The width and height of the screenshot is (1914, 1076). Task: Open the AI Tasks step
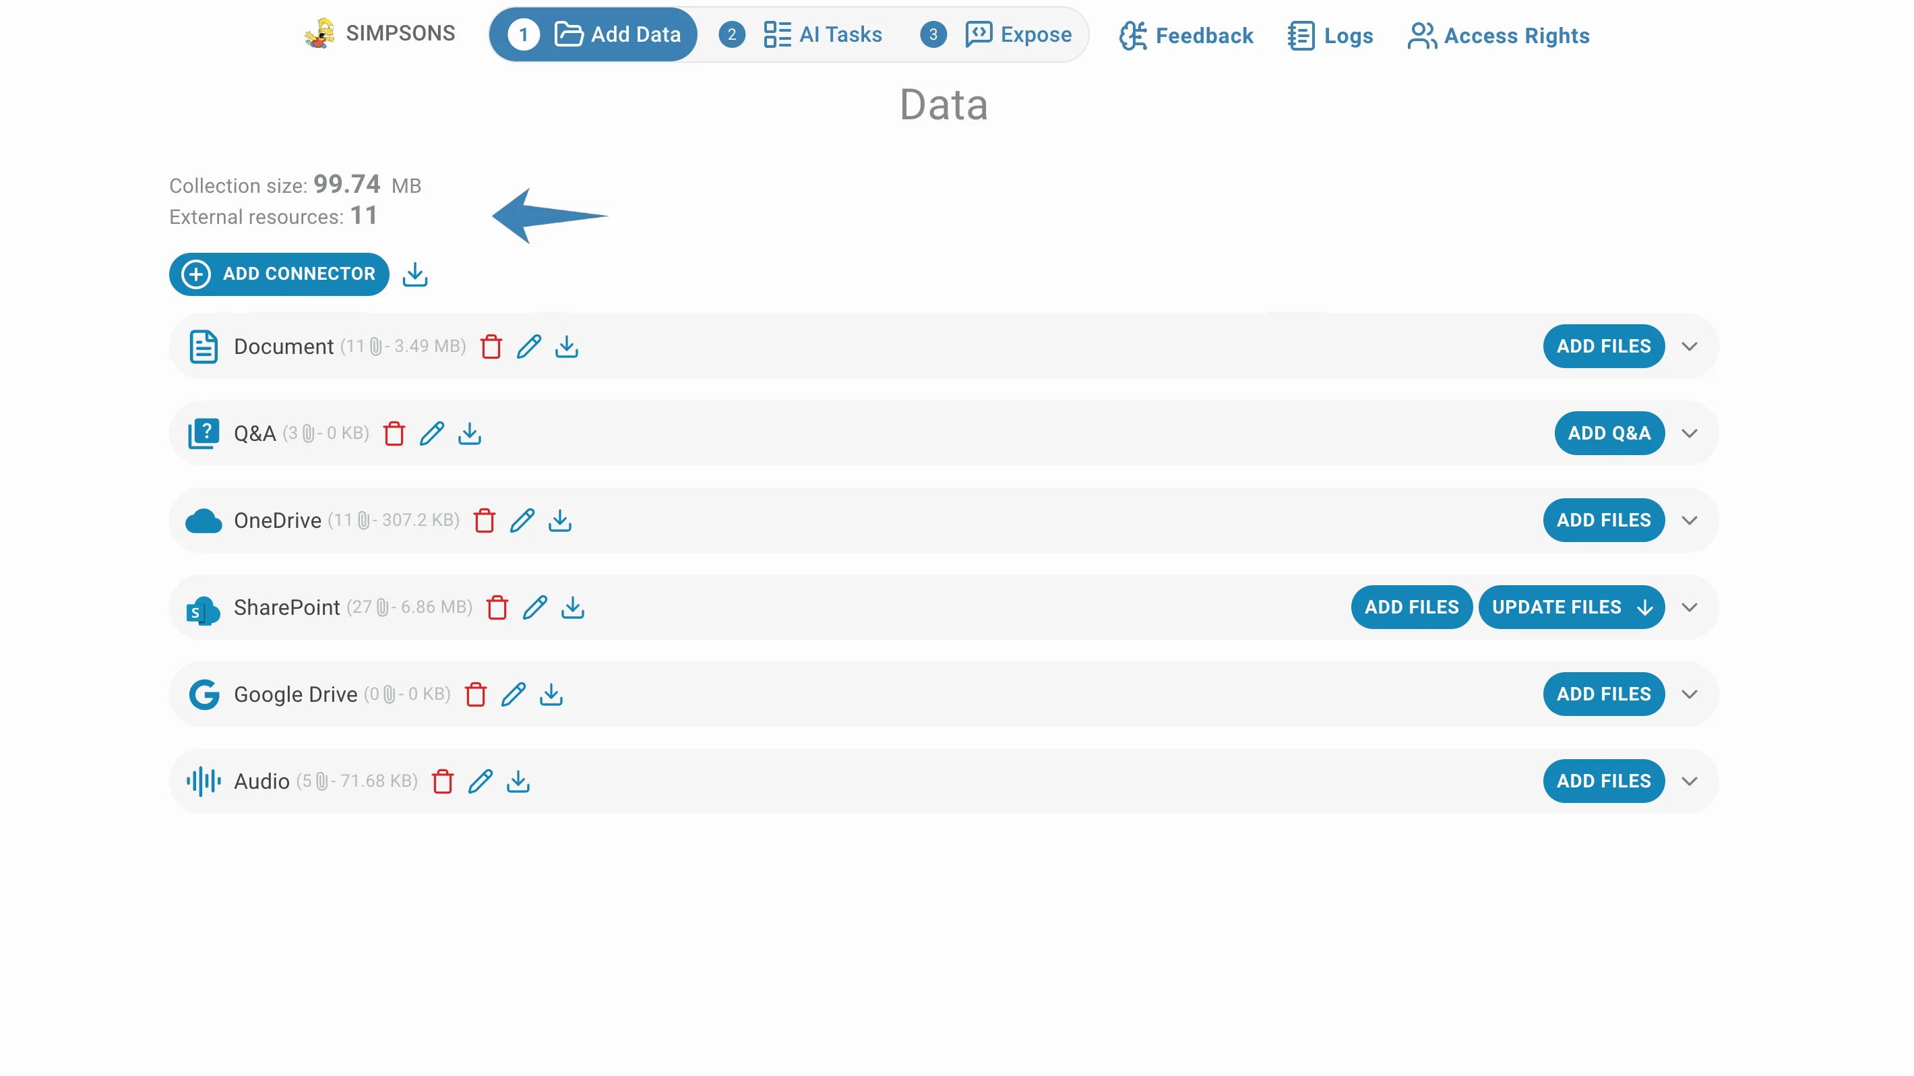pyautogui.click(x=801, y=34)
